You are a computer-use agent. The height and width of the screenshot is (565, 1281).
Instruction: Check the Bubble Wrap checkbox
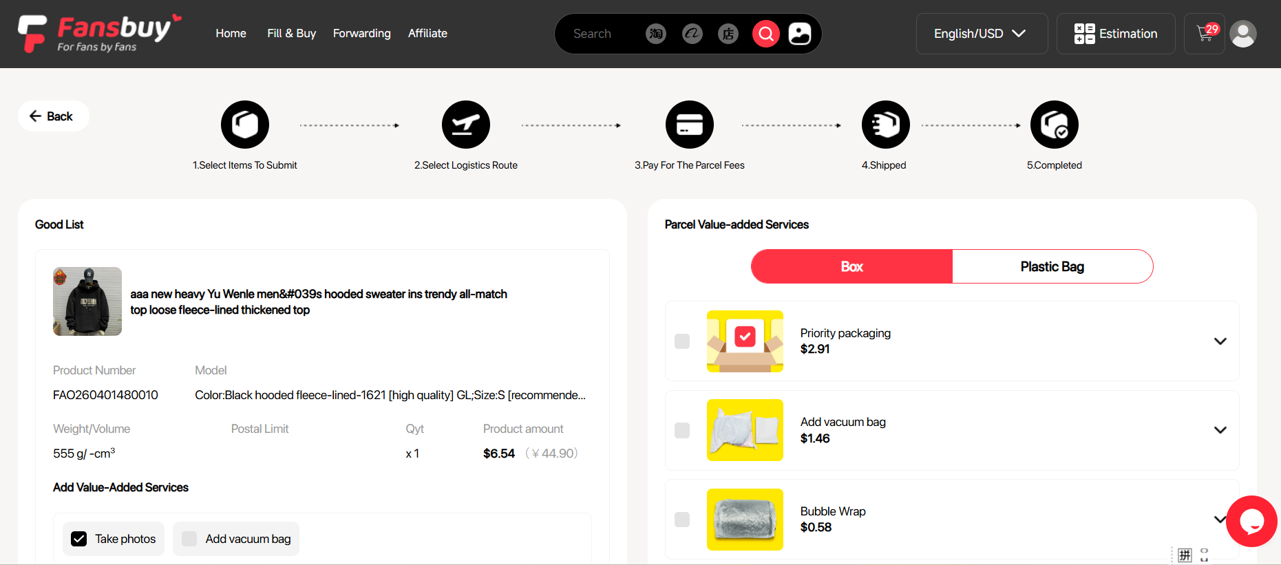[x=682, y=520]
